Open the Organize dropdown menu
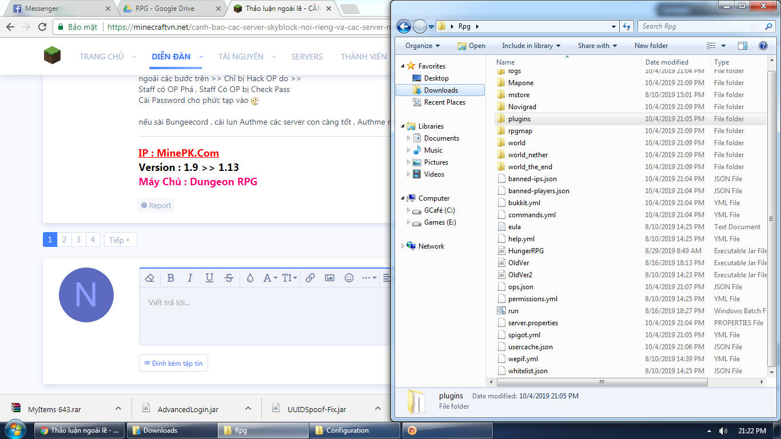Viewport: 781px width, 439px height. 423,46
